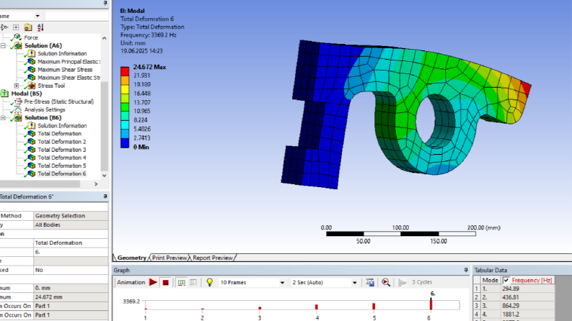The image size is (572, 321).
Task: Select Maximum Principal Elastic result
Action: pos(69,61)
